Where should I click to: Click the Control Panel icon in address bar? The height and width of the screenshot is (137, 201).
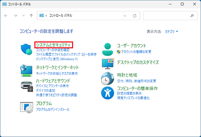(41, 15)
